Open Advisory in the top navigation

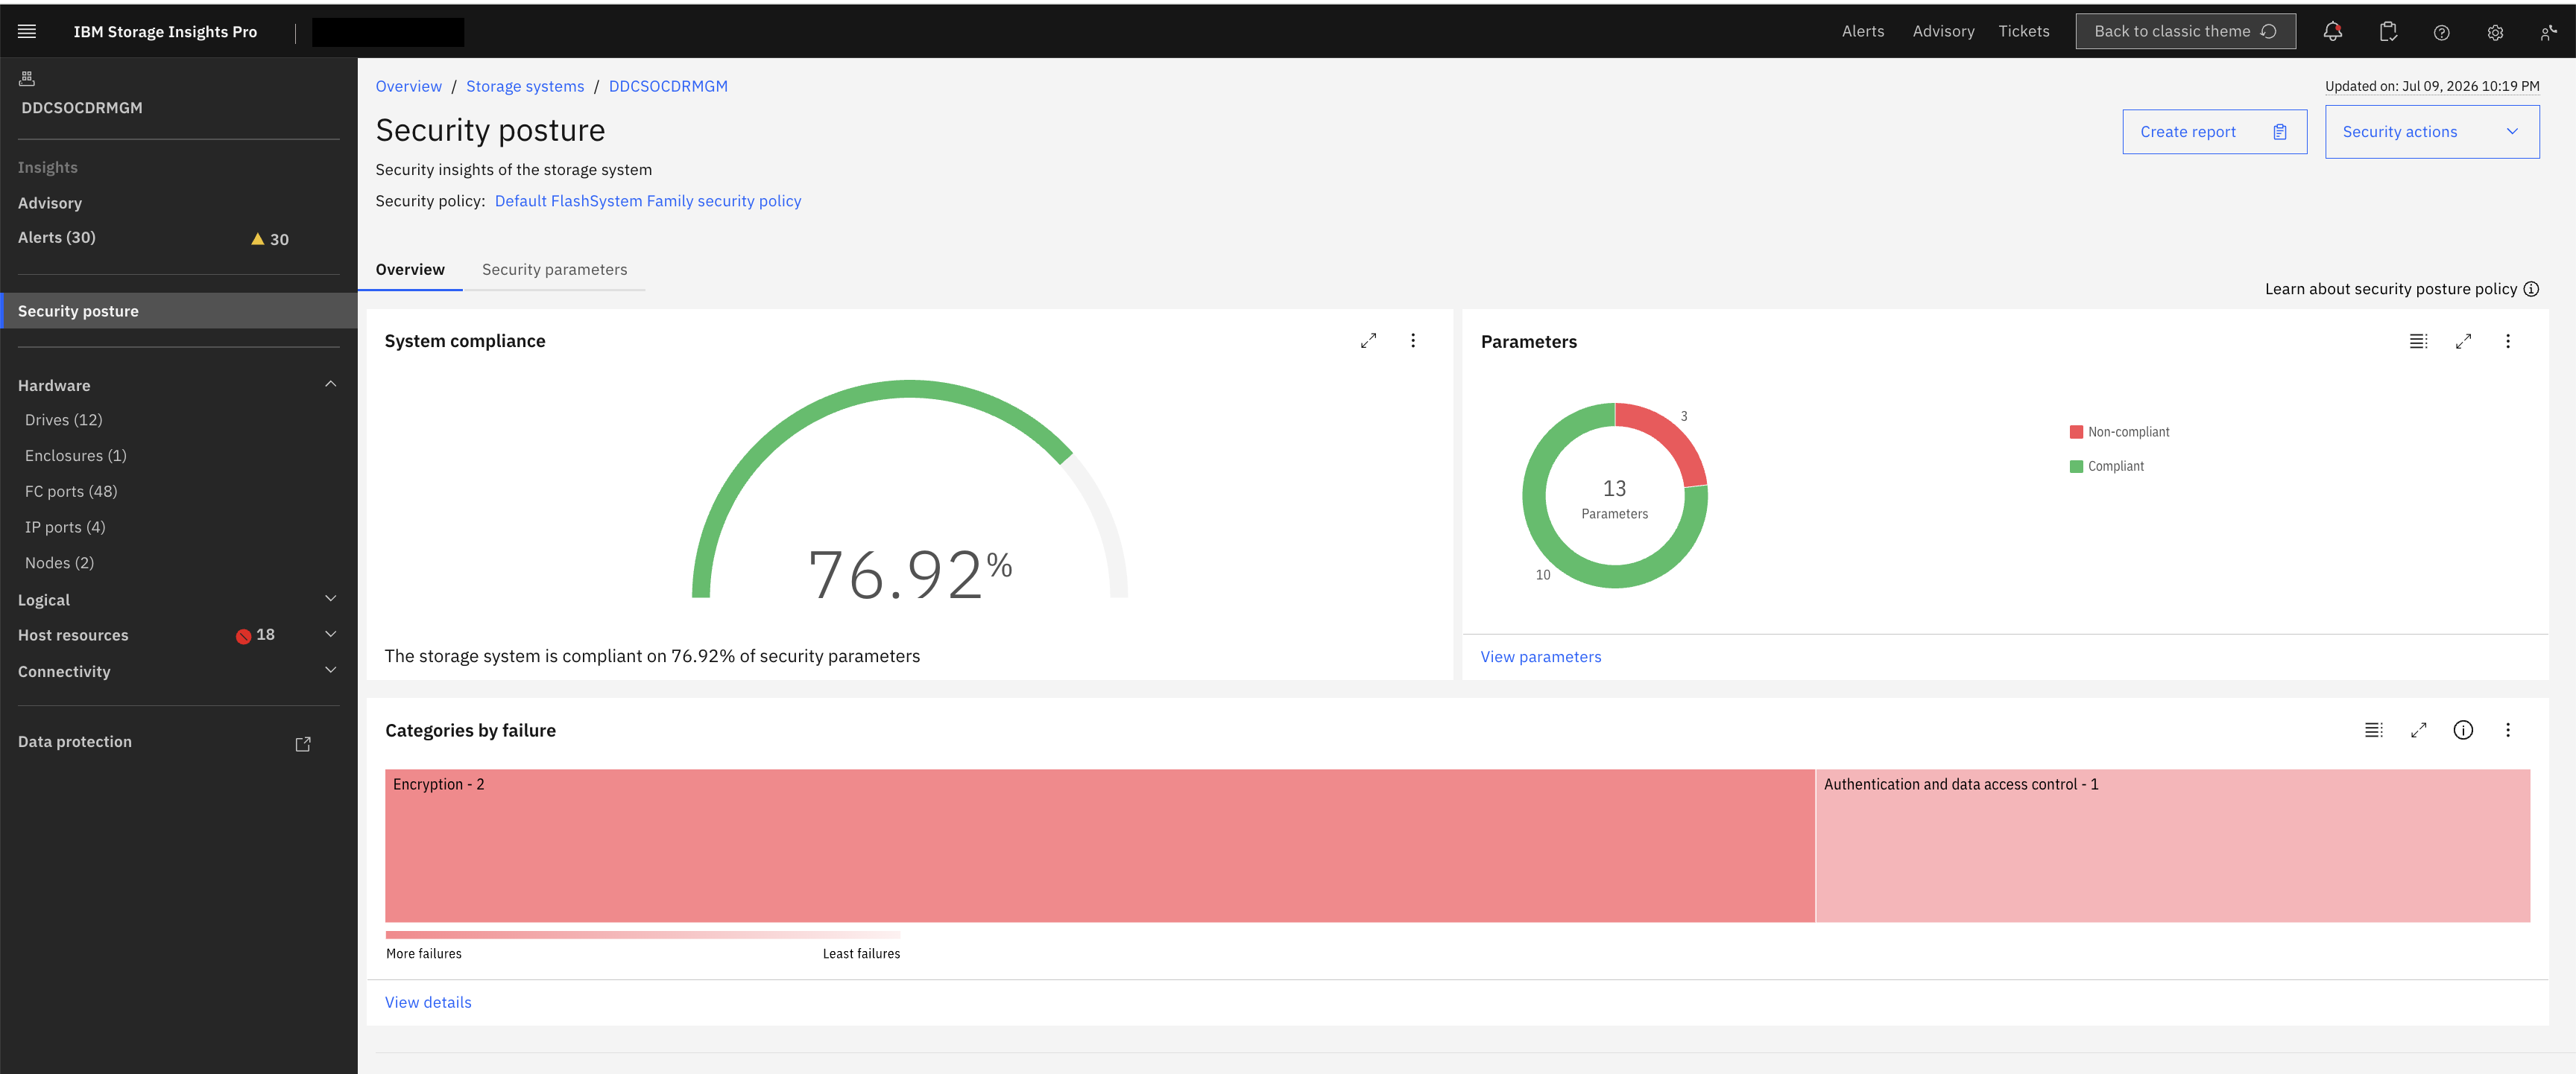click(x=1943, y=31)
